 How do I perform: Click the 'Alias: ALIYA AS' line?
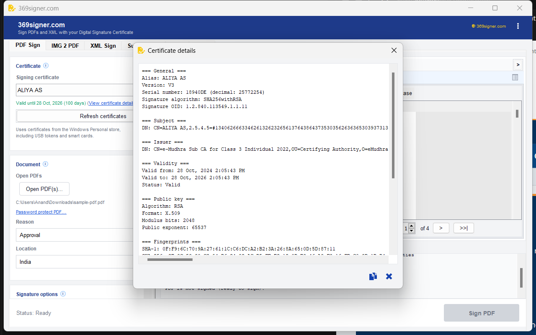tap(164, 78)
